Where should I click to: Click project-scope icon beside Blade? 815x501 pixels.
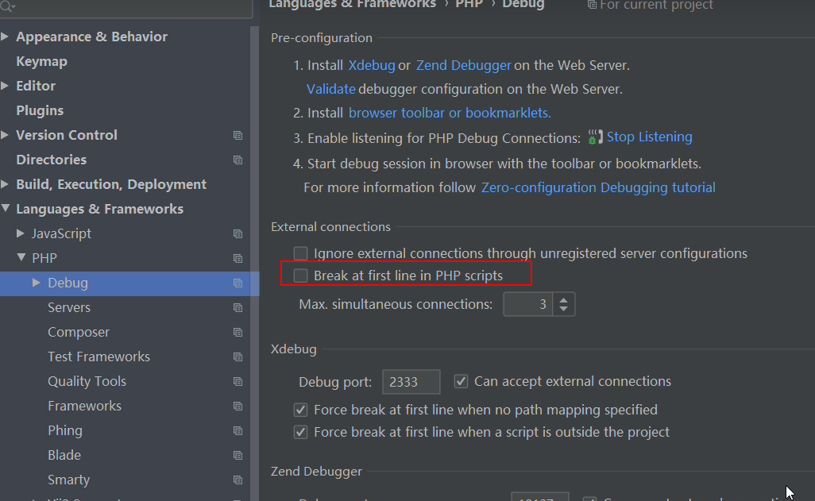pos(238,456)
